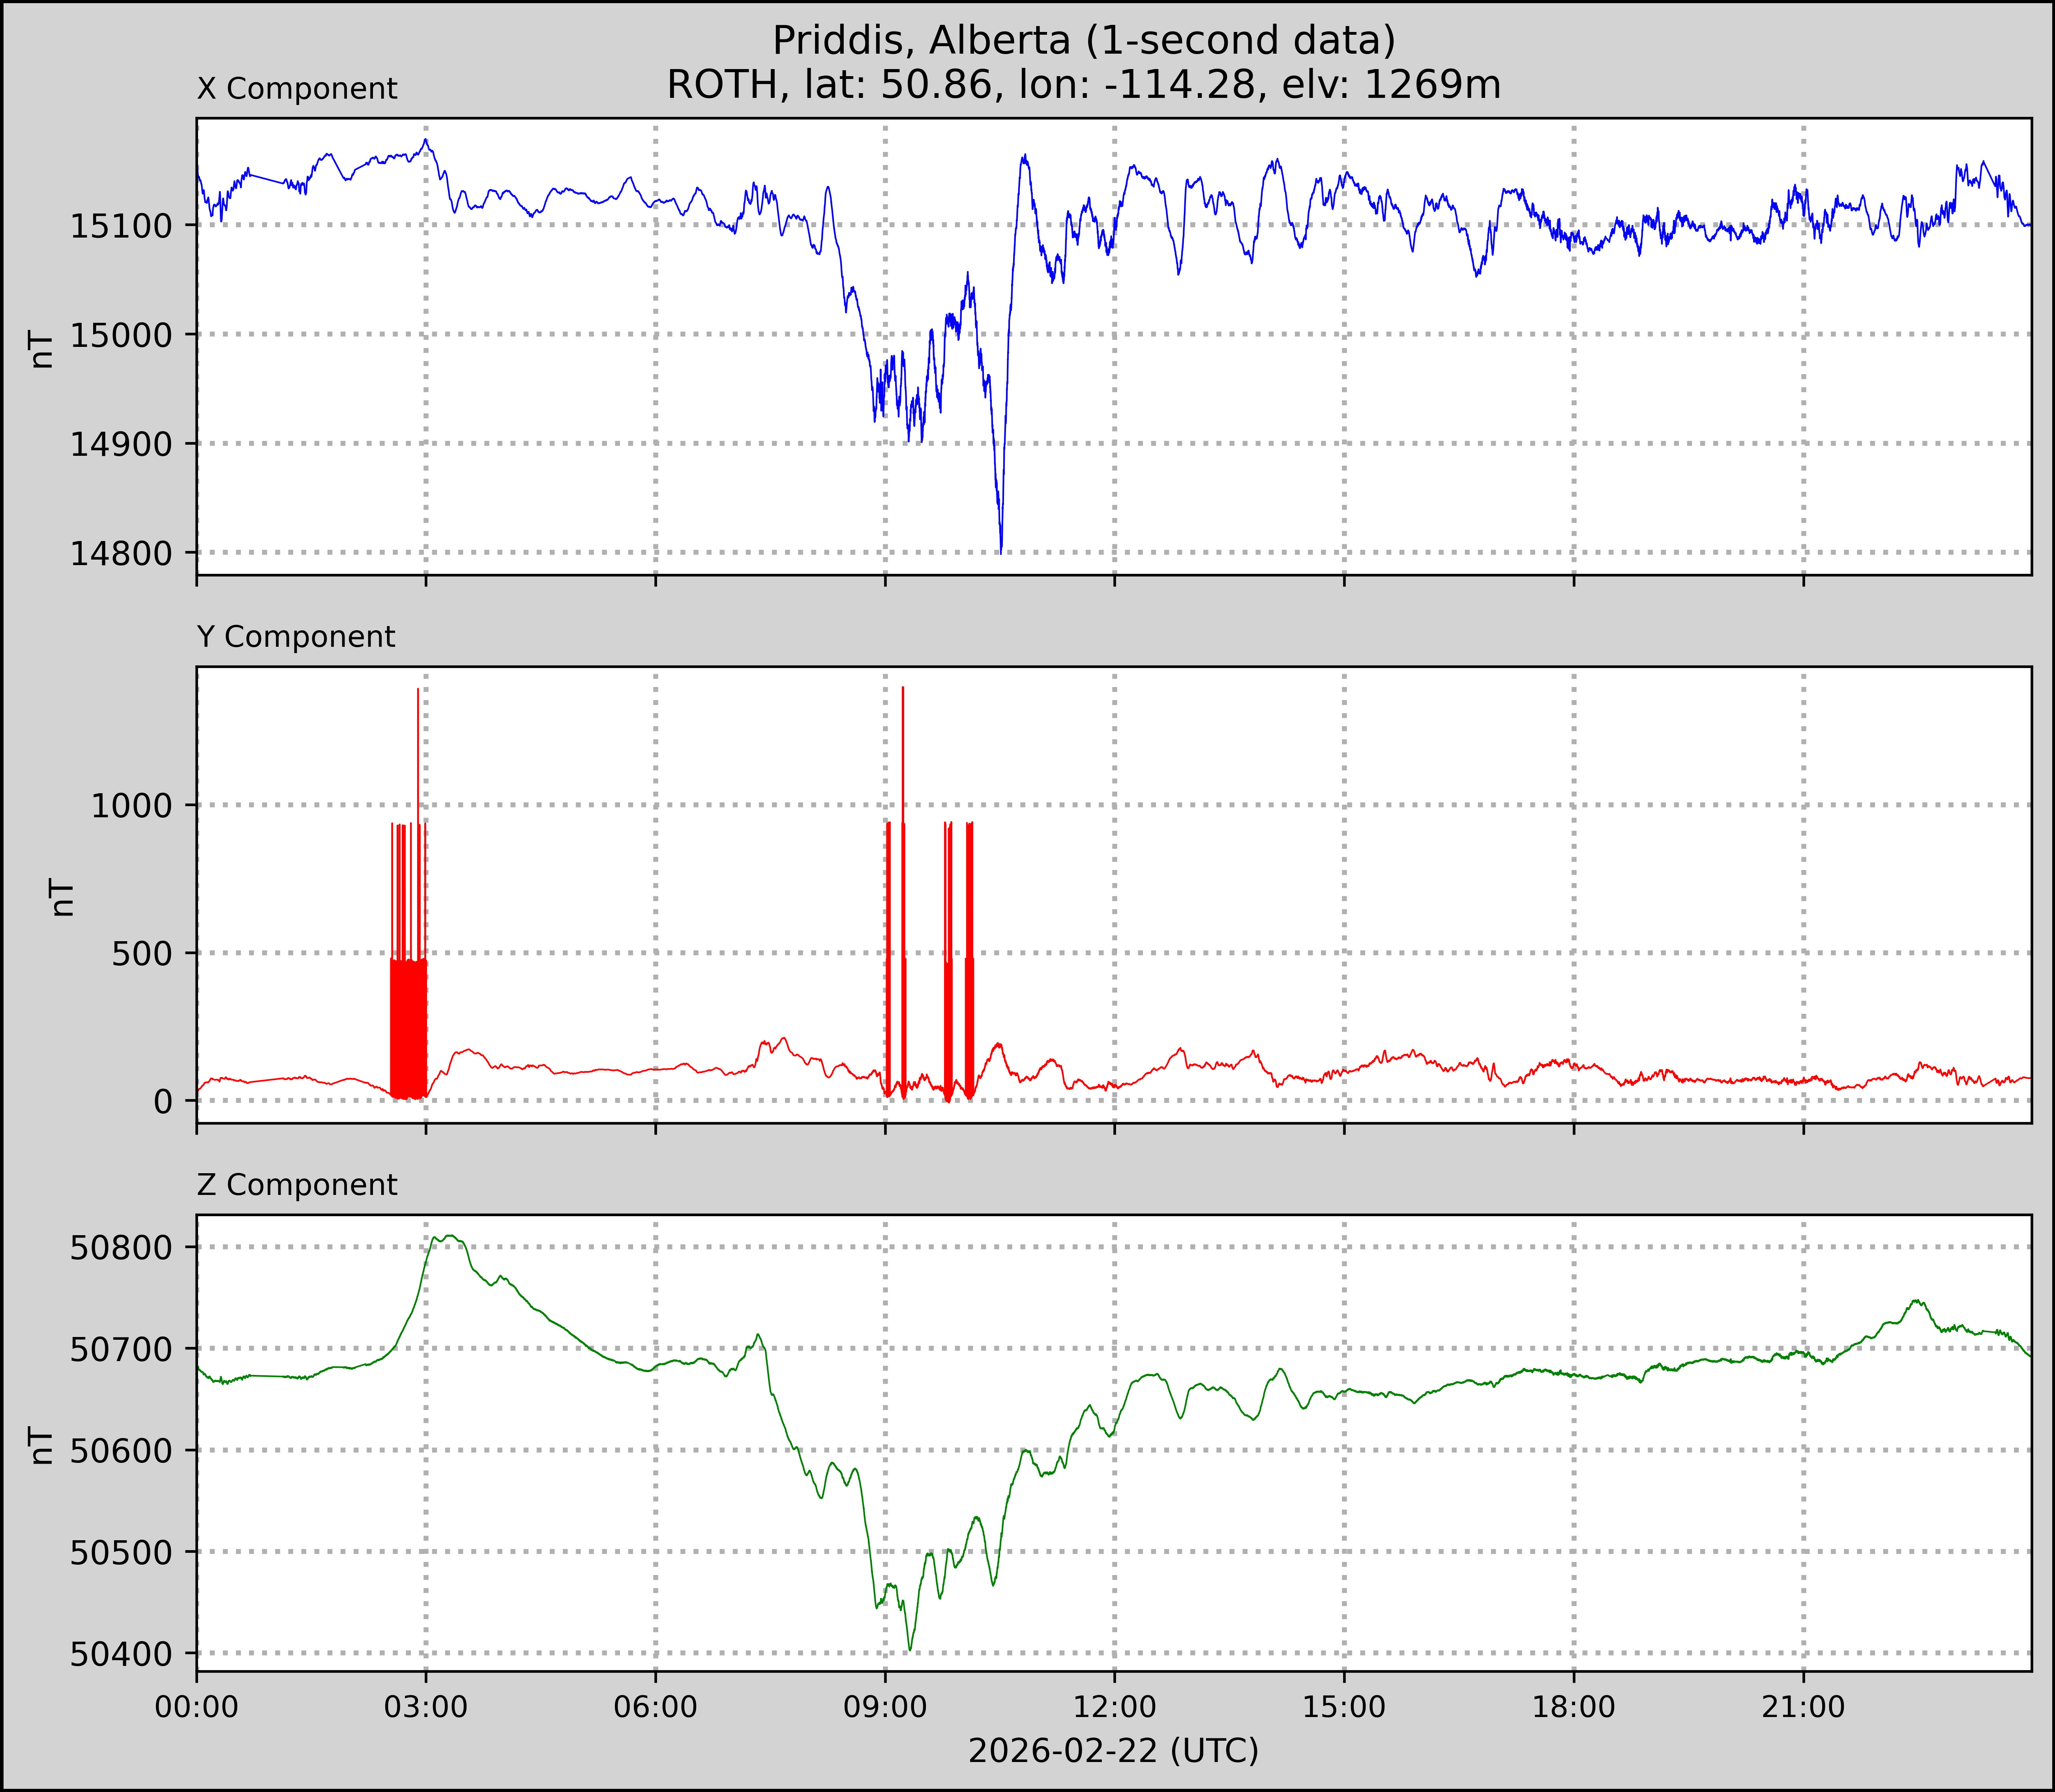
Task: Select the "X Component" subplot label
Action: coord(297,89)
